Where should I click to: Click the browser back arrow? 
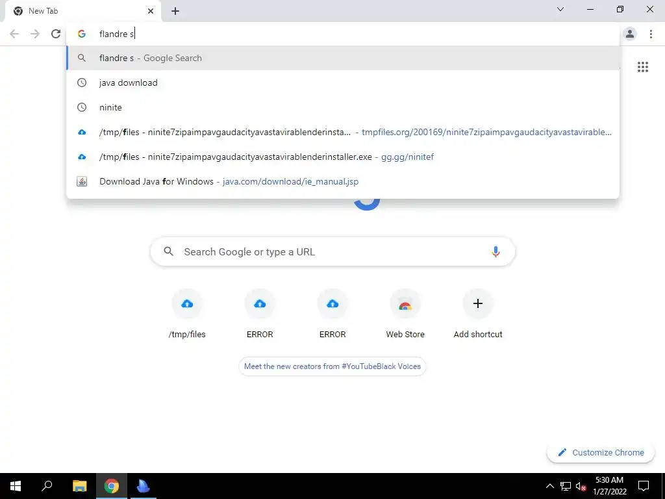14,34
